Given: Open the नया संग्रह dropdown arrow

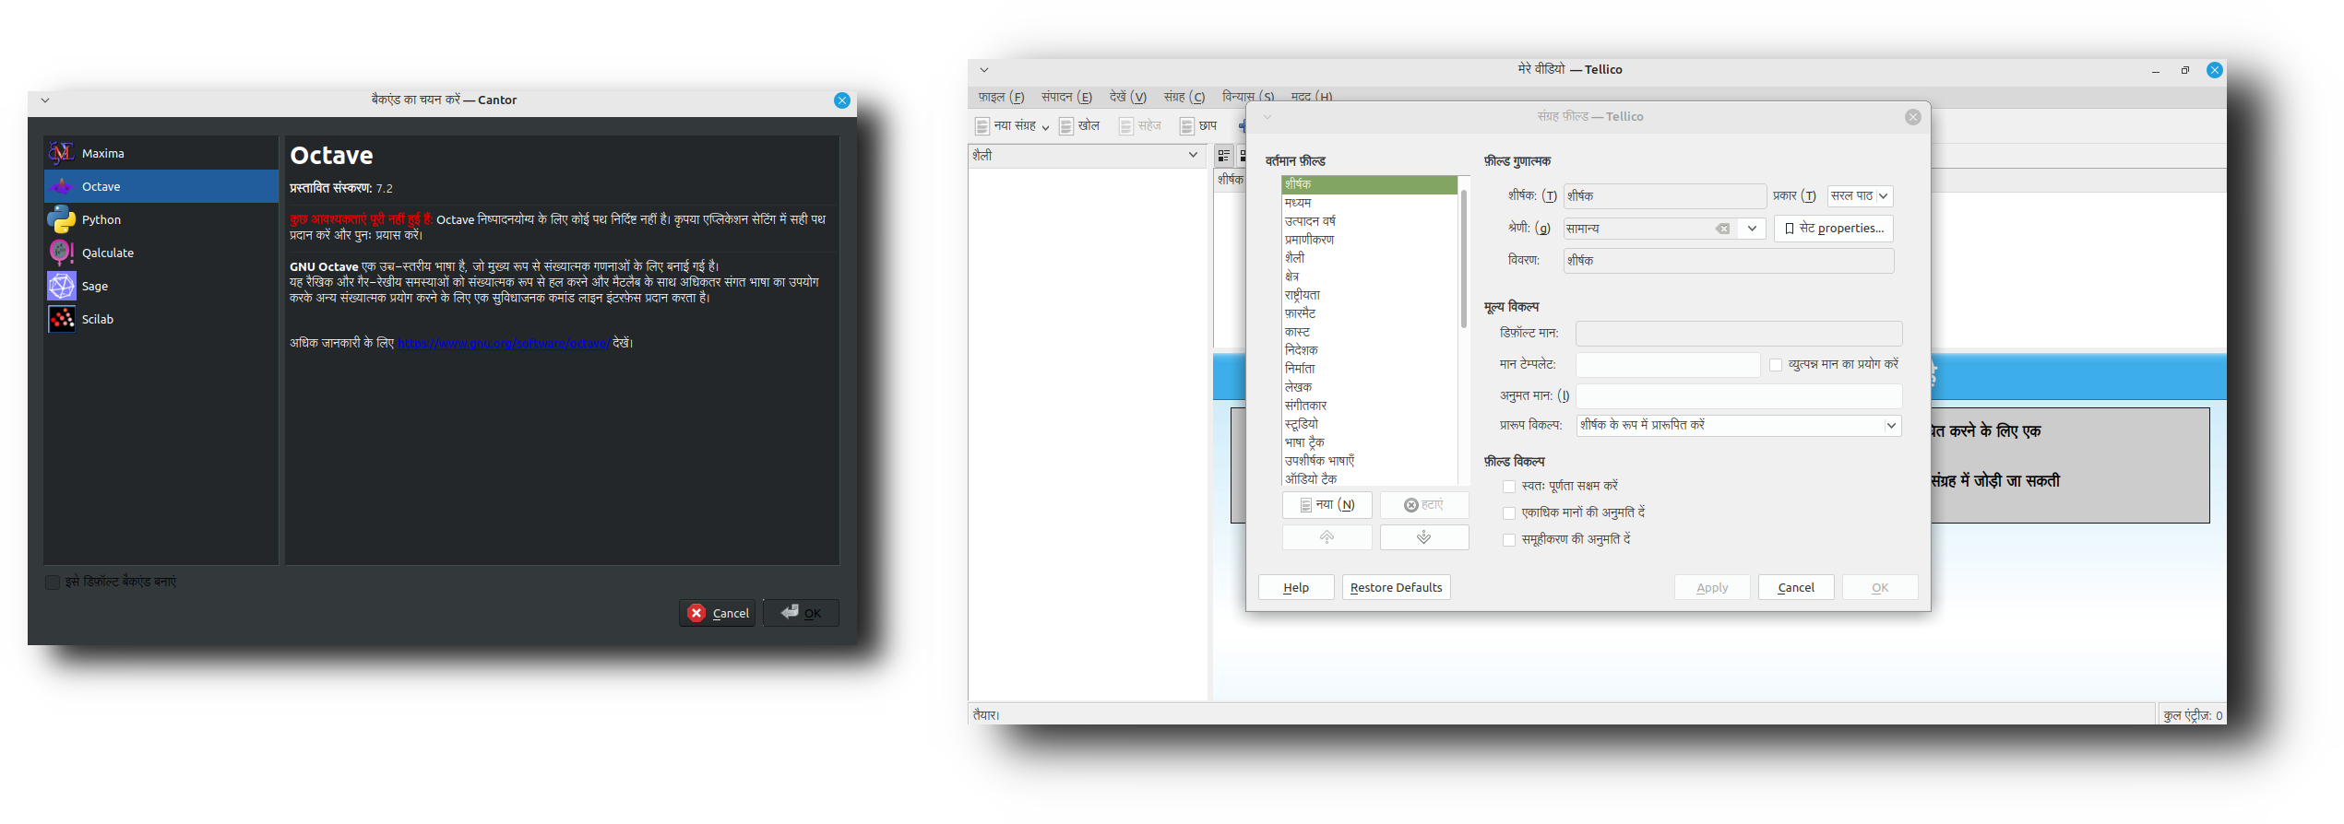Looking at the screenshot, I should pos(1045,127).
